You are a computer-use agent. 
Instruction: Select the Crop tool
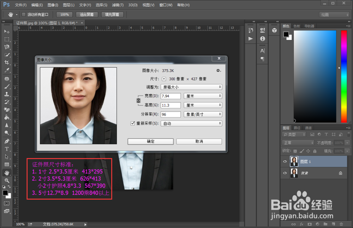point(7,63)
